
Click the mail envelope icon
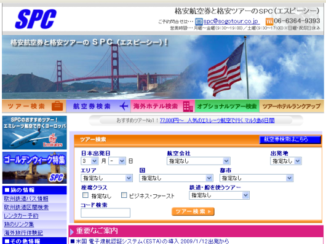(199, 22)
